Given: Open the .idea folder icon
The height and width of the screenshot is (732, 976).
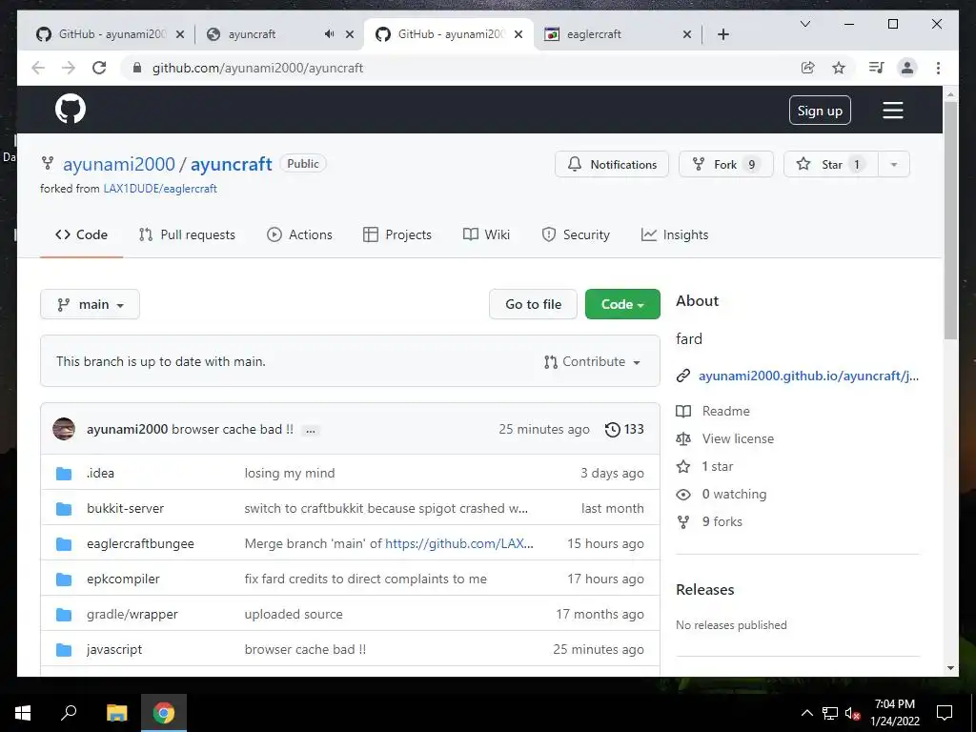Looking at the screenshot, I should [64, 474].
